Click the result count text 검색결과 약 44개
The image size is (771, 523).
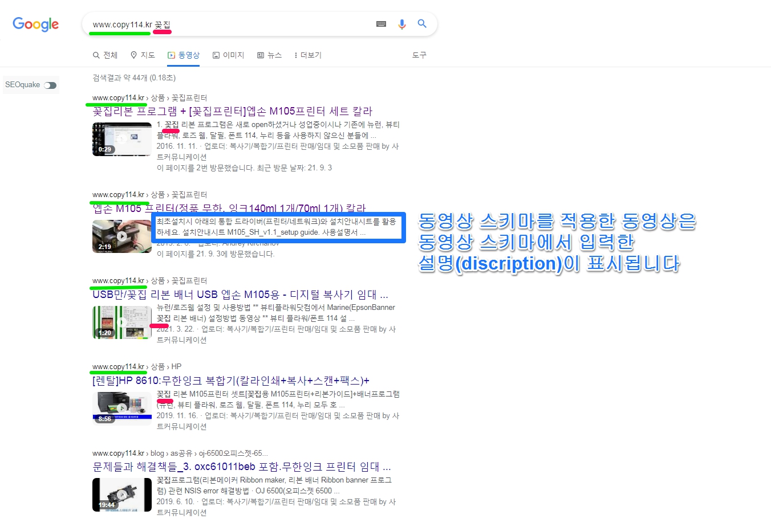pos(134,77)
